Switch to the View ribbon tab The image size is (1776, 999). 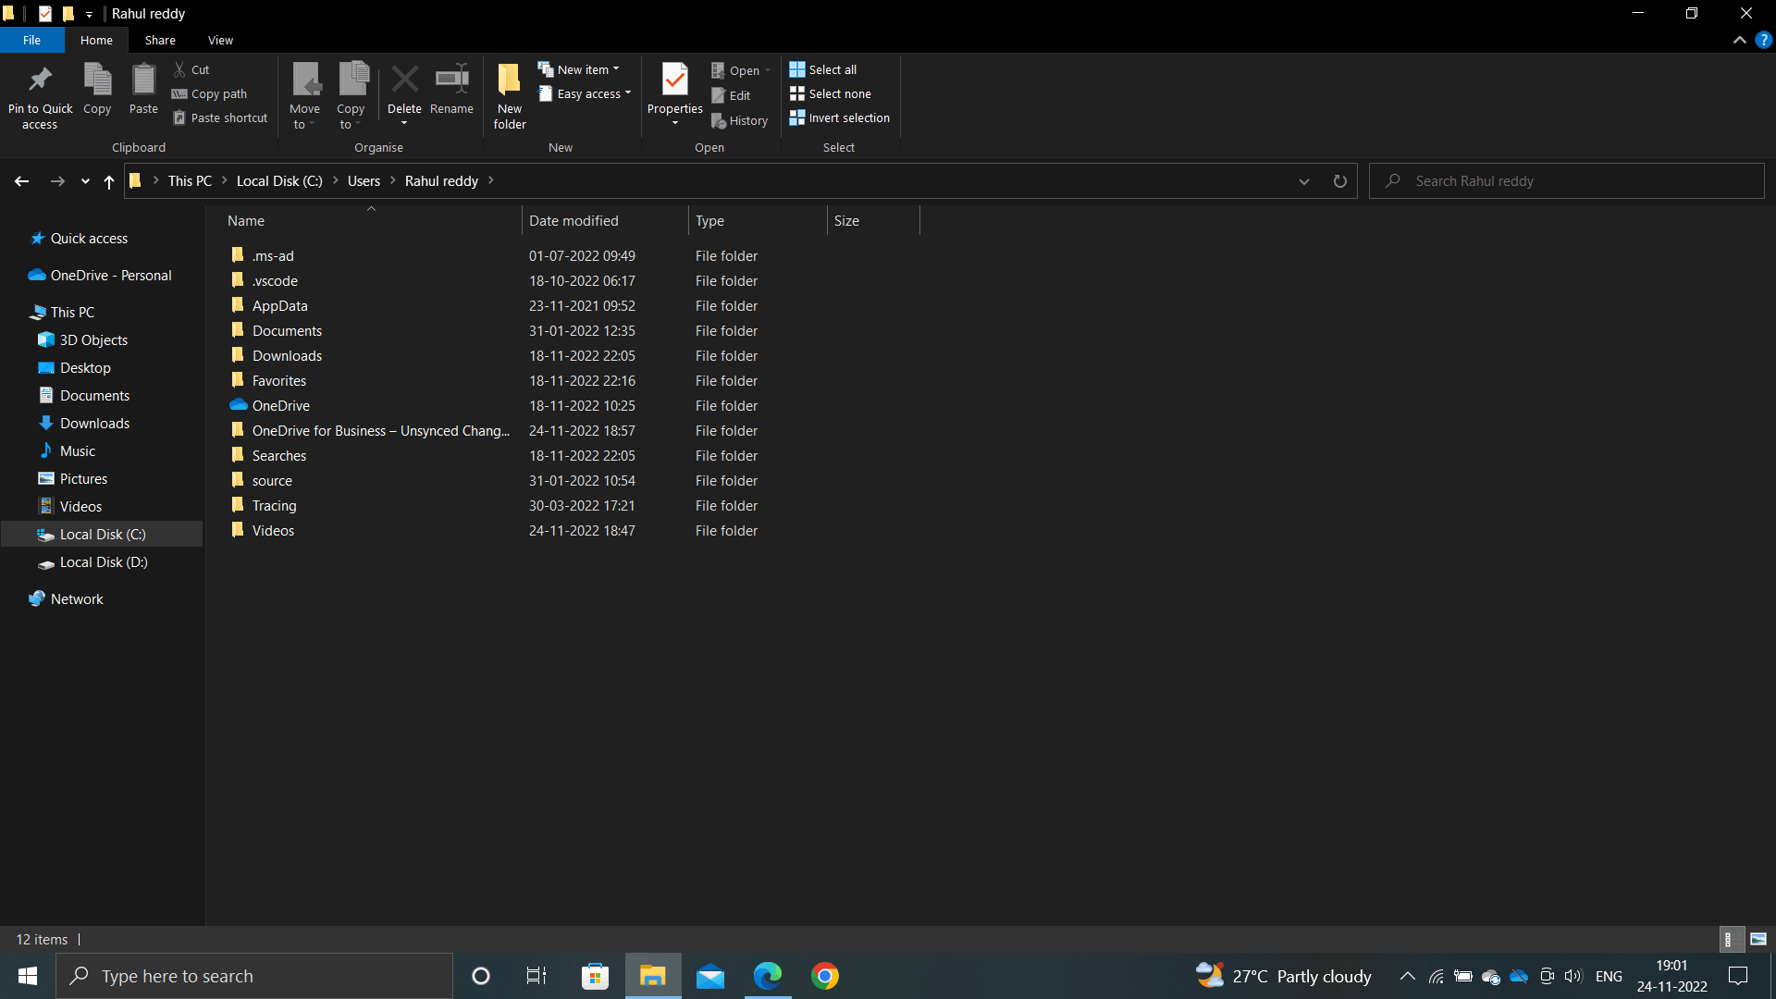click(220, 40)
